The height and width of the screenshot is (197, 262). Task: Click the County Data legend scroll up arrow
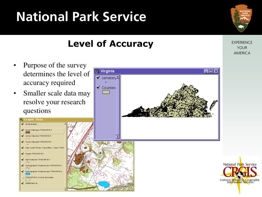click(65, 124)
